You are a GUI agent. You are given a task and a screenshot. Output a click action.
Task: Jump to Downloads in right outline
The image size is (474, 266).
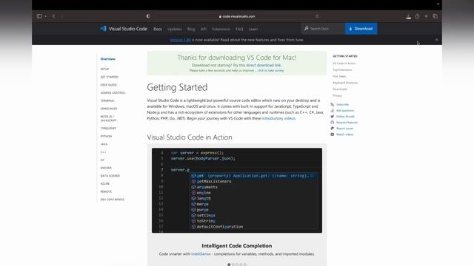coord(340,89)
